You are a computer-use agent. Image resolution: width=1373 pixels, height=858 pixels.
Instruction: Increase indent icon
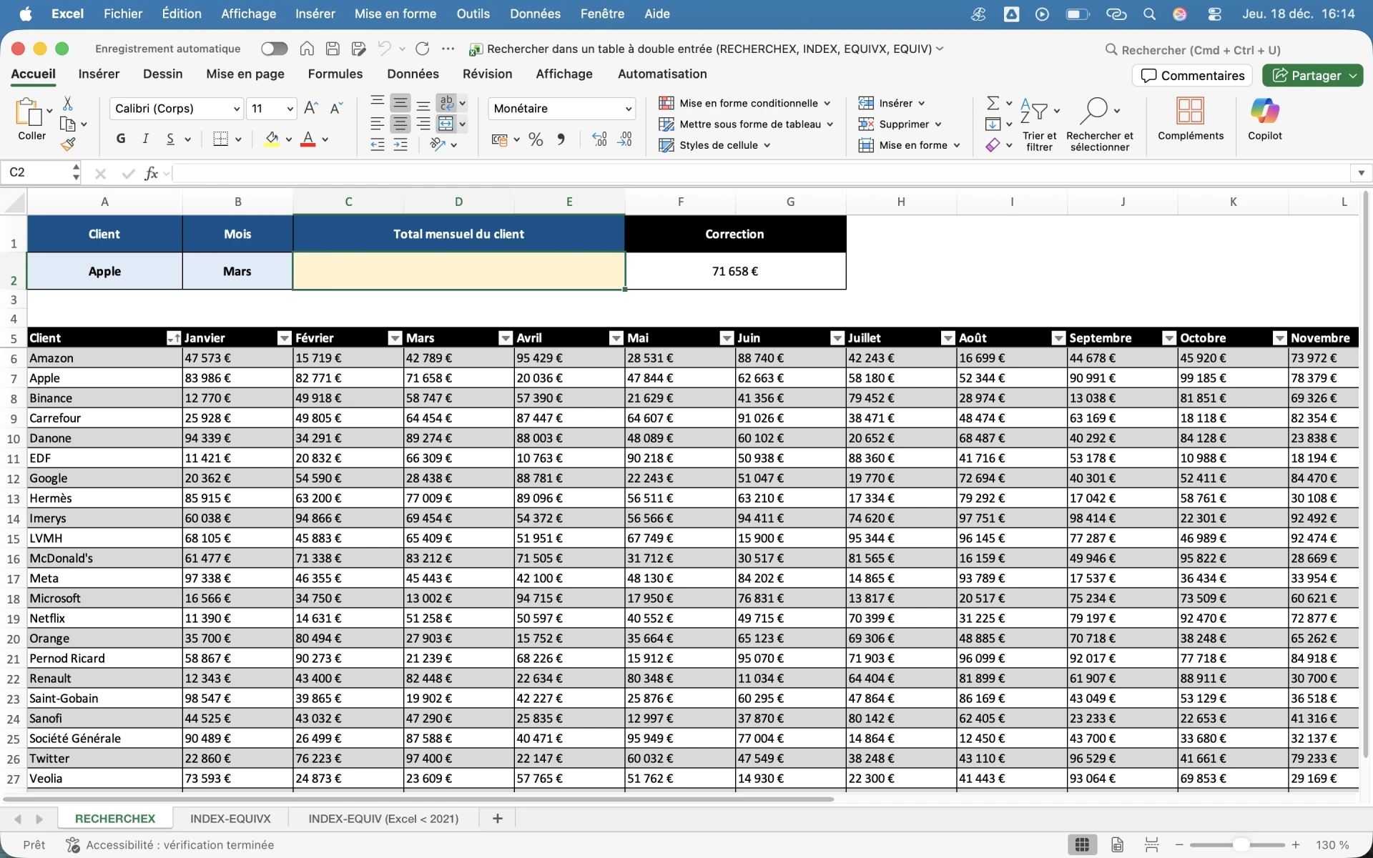(400, 145)
